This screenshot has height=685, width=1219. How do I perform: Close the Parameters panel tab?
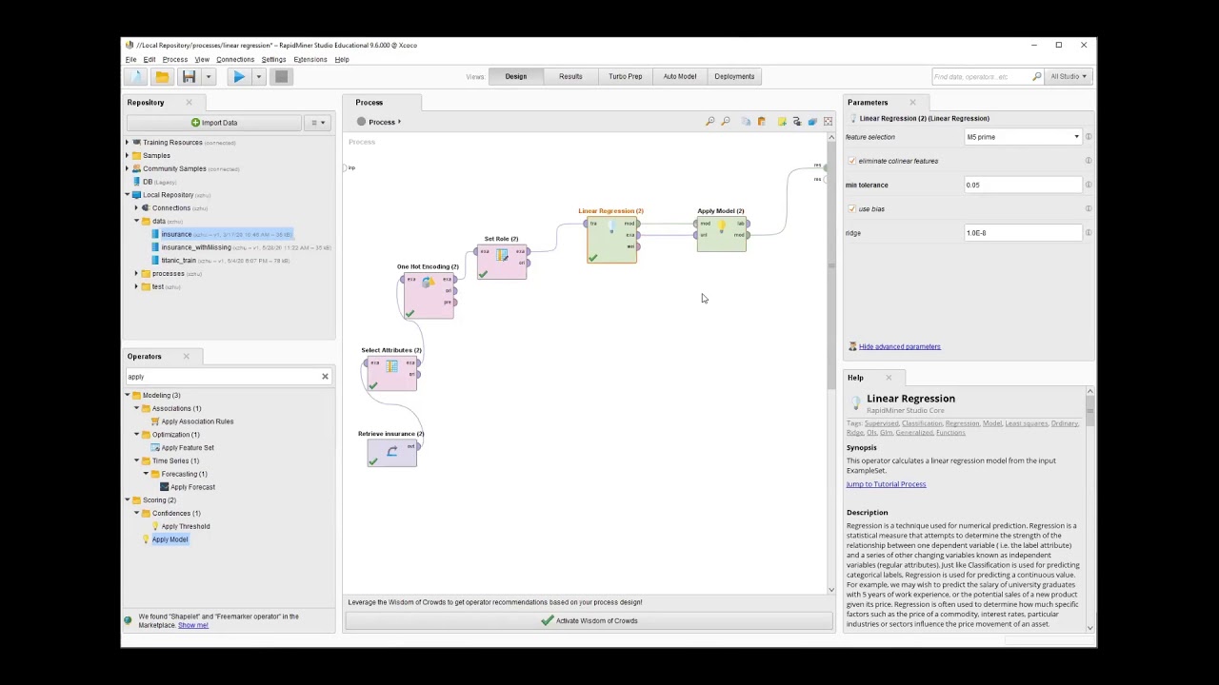click(x=912, y=102)
